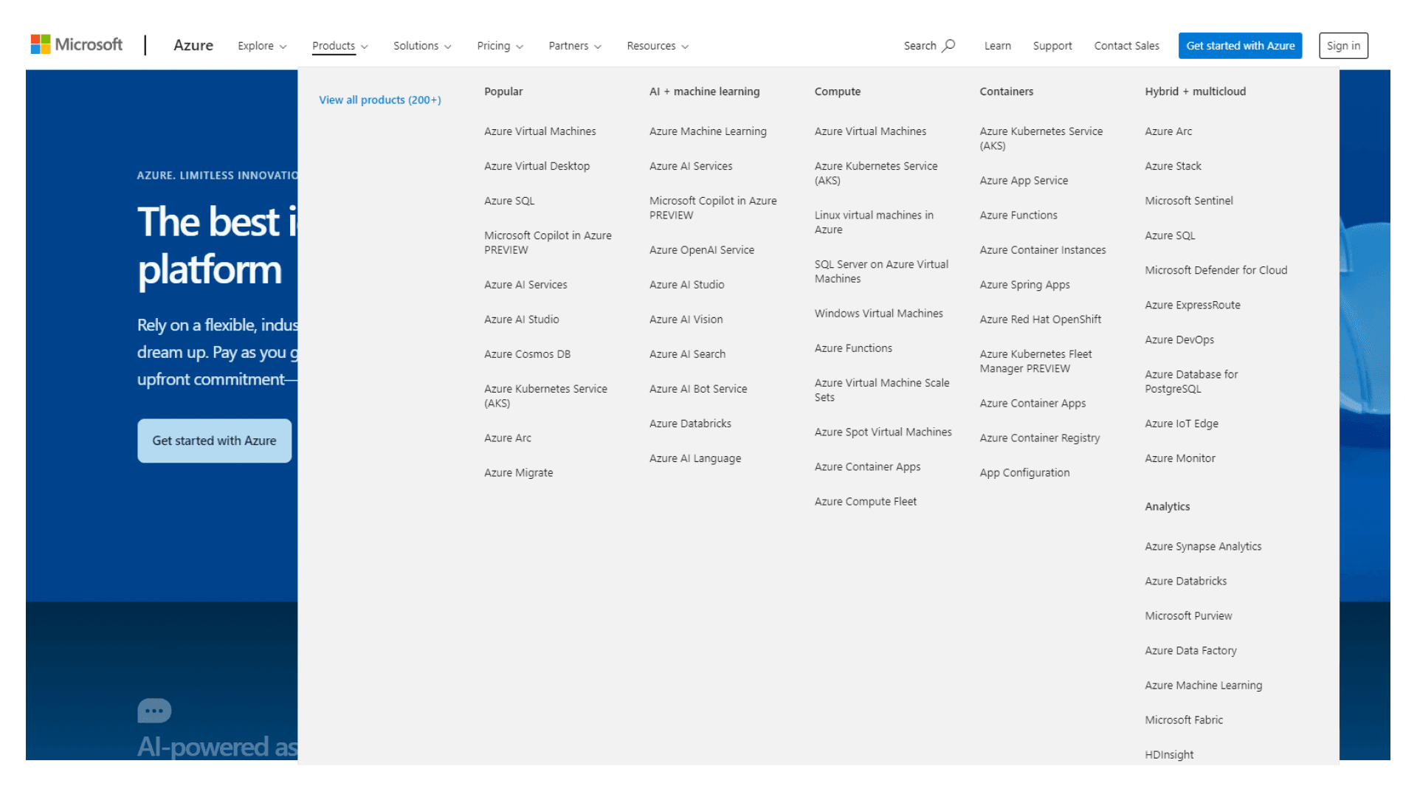Click the Sign in button
The height and width of the screenshot is (797, 1417).
point(1343,46)
